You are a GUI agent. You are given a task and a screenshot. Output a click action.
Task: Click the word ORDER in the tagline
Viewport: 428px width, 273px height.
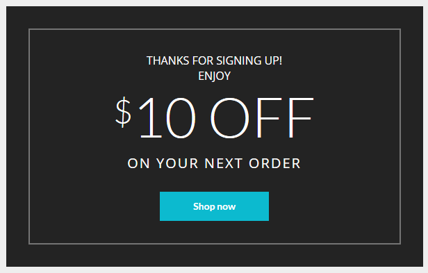[x=274, y=163]
